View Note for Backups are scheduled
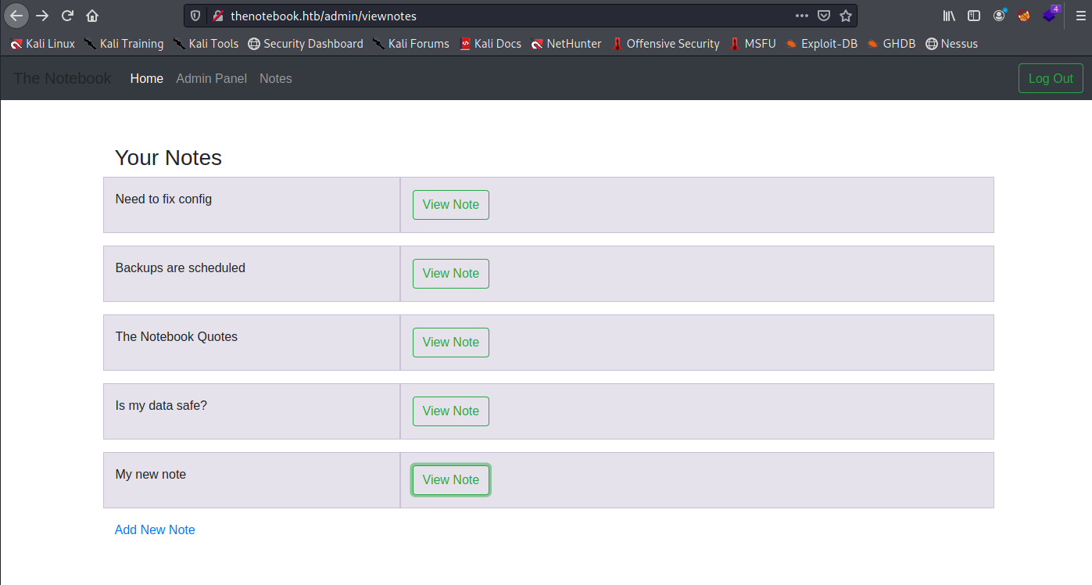Viewport: 1092px width, 585px height. click(451, 274)
